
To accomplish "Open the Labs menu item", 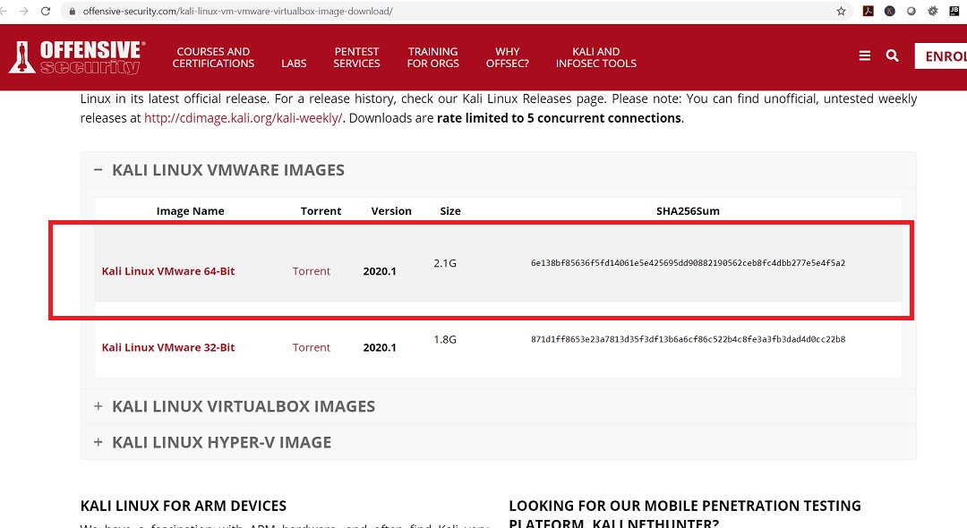I will point(294,64).
